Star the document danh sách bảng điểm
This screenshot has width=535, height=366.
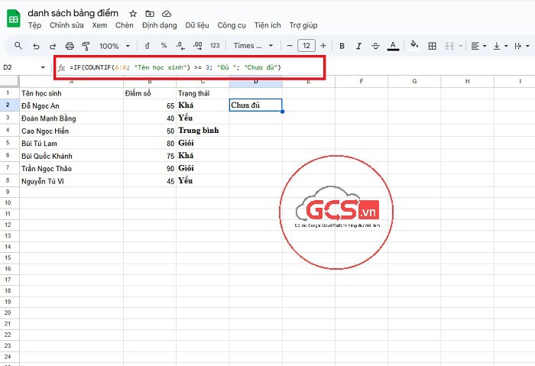coord(133,14)
